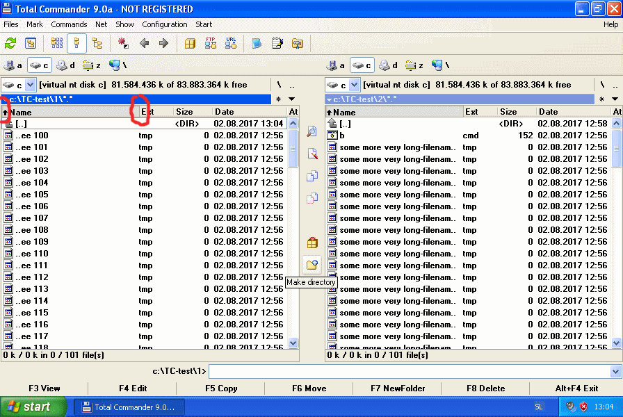Click the Copy icon in the vertical button bar

(312, 176)
